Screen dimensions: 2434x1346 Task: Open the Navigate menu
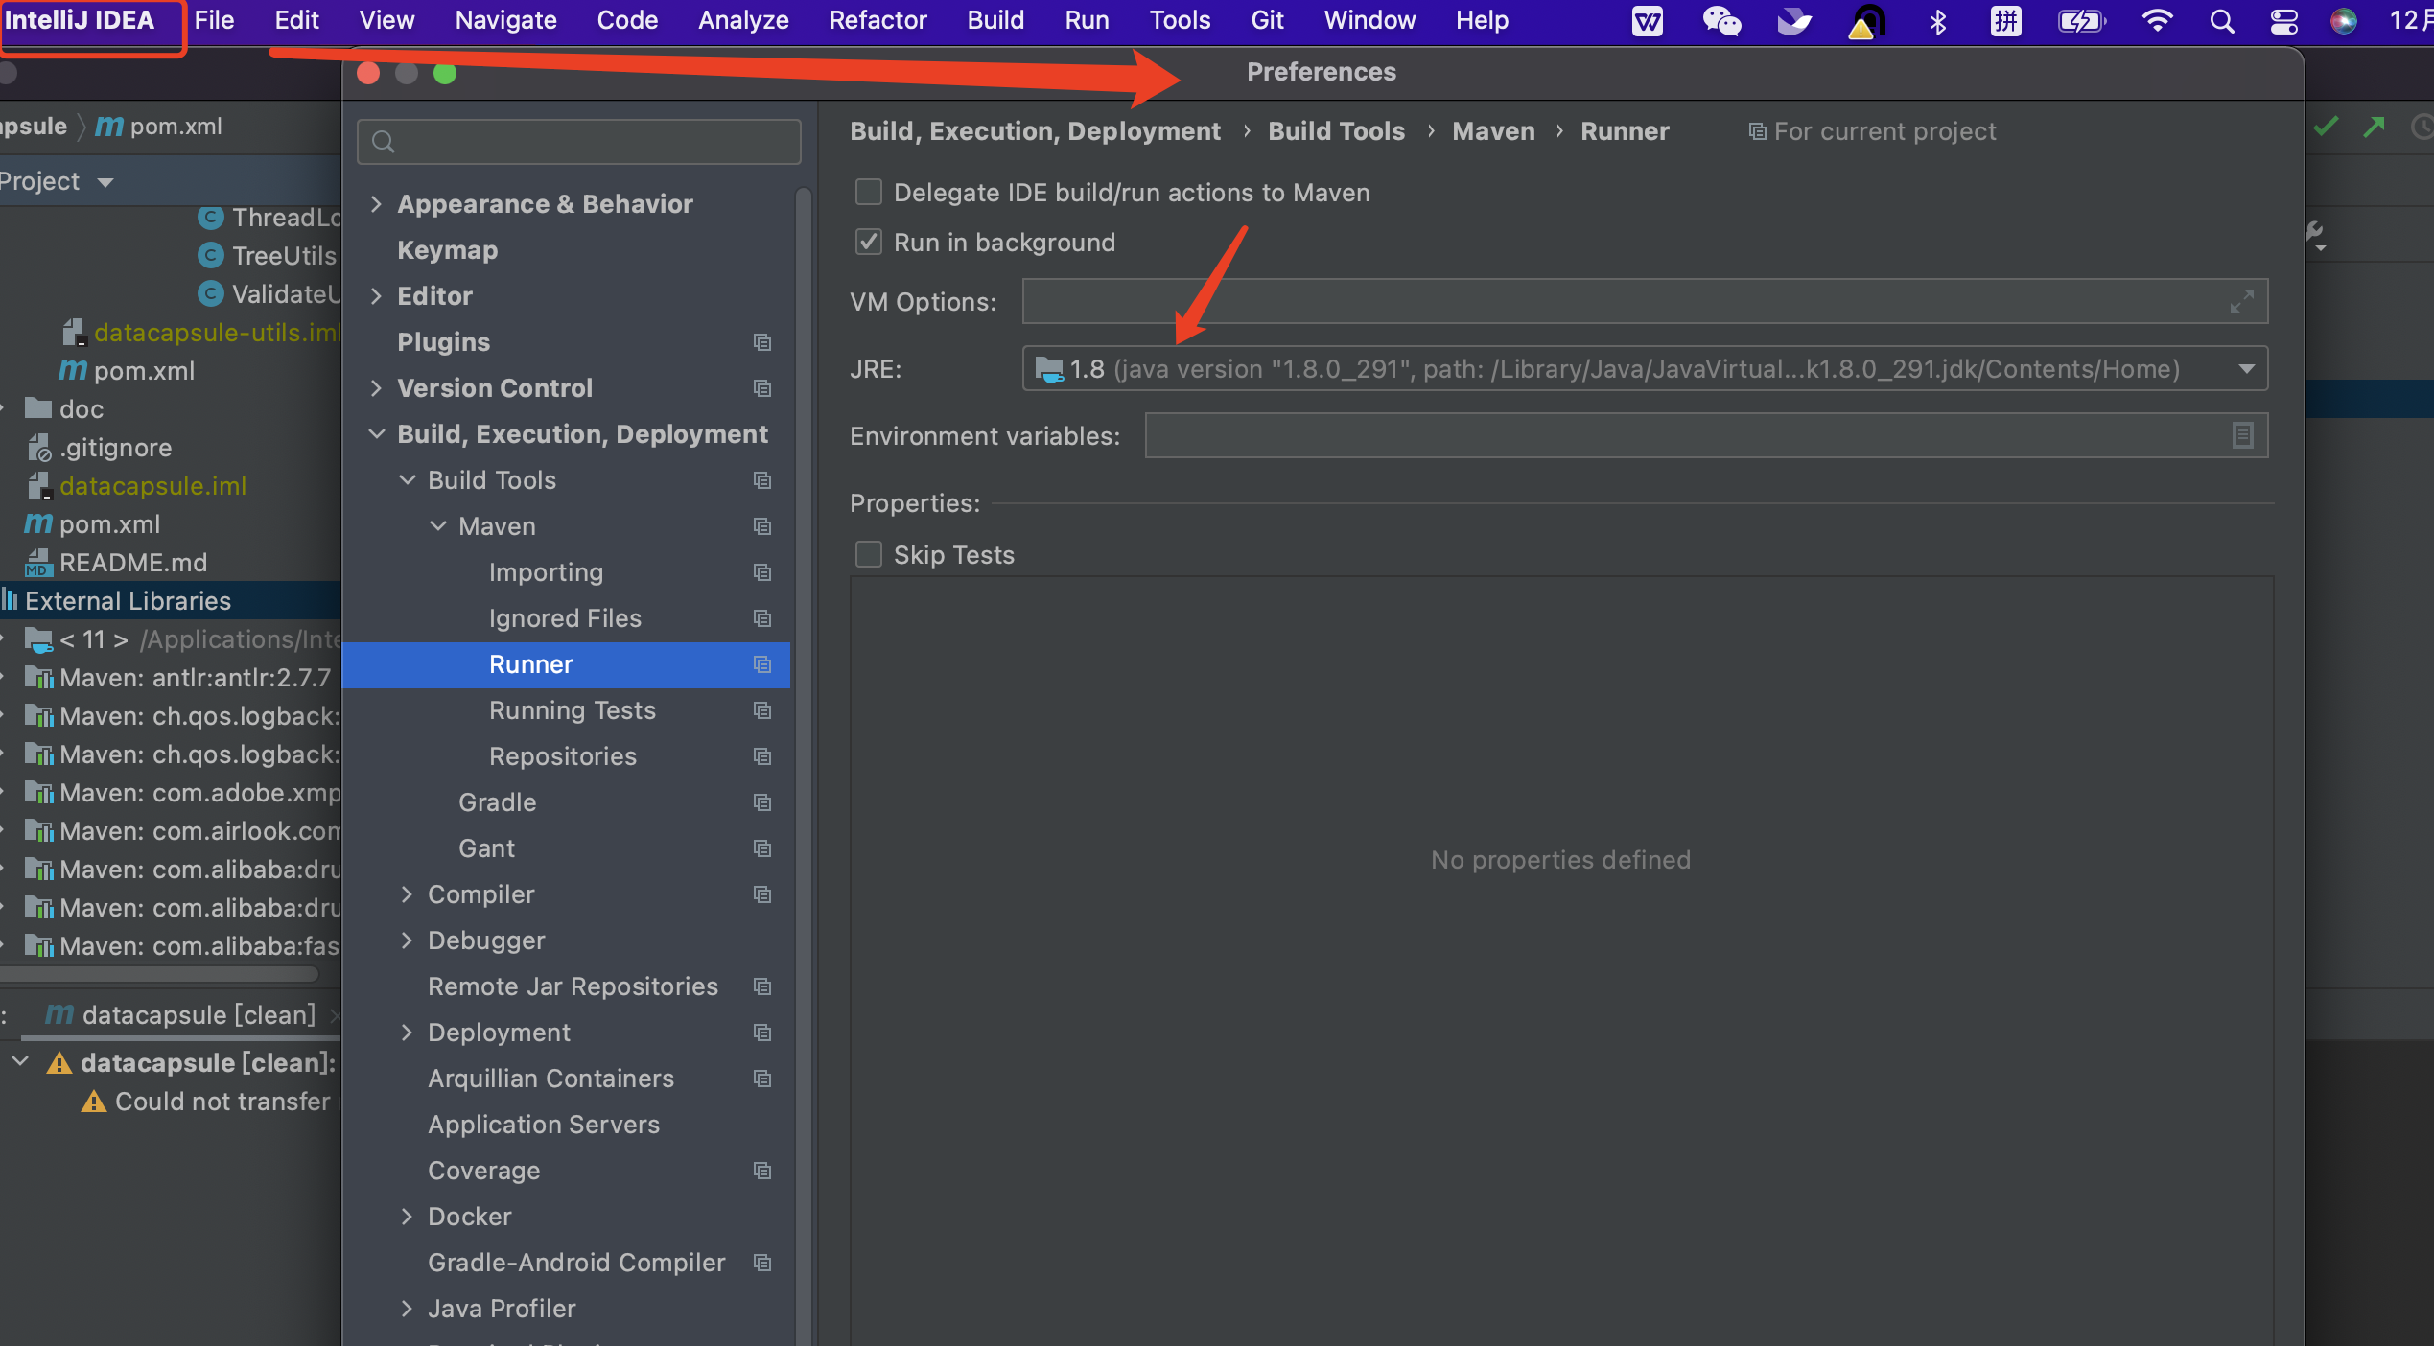click(x=505, y=20)
